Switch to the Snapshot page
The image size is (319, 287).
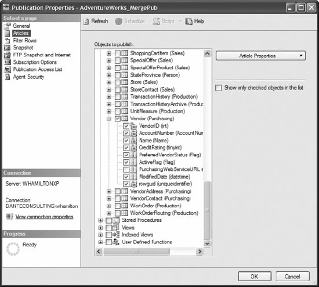click(23, 48)
